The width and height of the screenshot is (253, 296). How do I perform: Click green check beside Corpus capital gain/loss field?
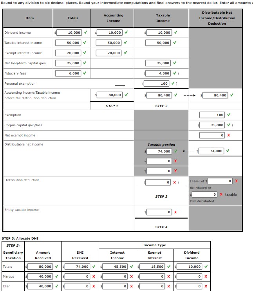pyautogui.click(x=229, y=125)
